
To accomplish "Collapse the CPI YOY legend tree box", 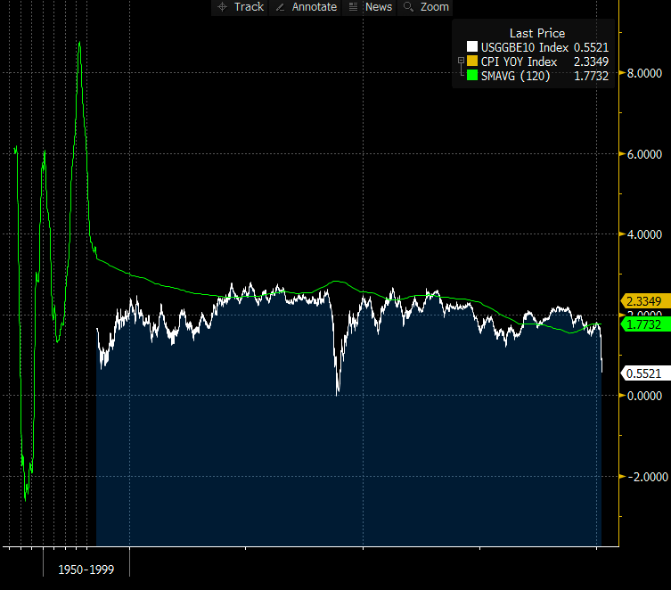I will click(x=460, y=61).
